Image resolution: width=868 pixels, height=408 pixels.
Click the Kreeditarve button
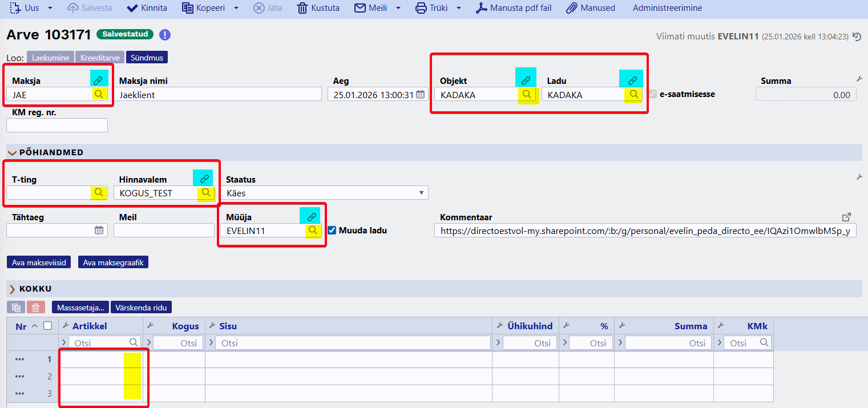pyautogui.click(x=99, y=58)
